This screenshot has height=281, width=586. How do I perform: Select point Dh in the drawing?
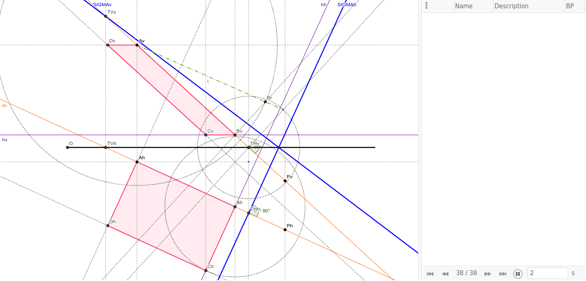(x=108, y=225)
